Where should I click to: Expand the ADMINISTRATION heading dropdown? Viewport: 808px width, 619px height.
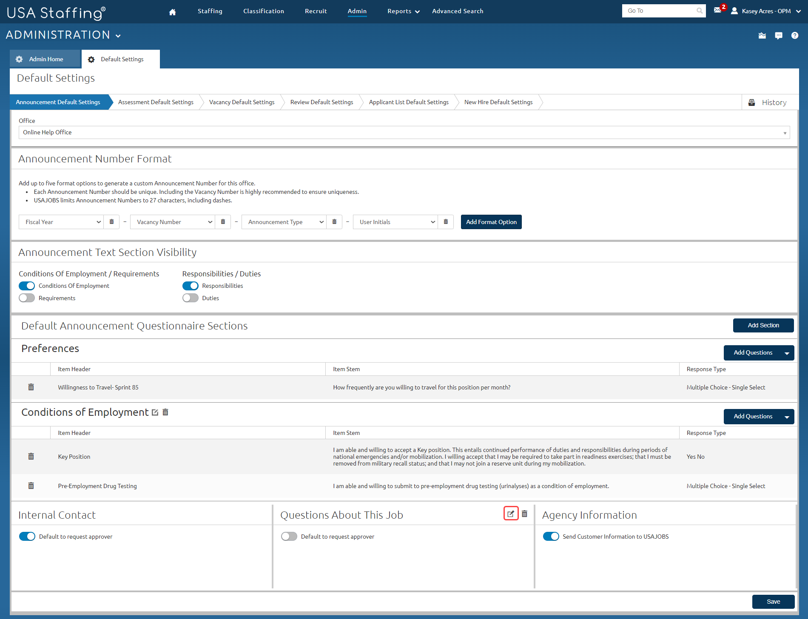[118, 36]
